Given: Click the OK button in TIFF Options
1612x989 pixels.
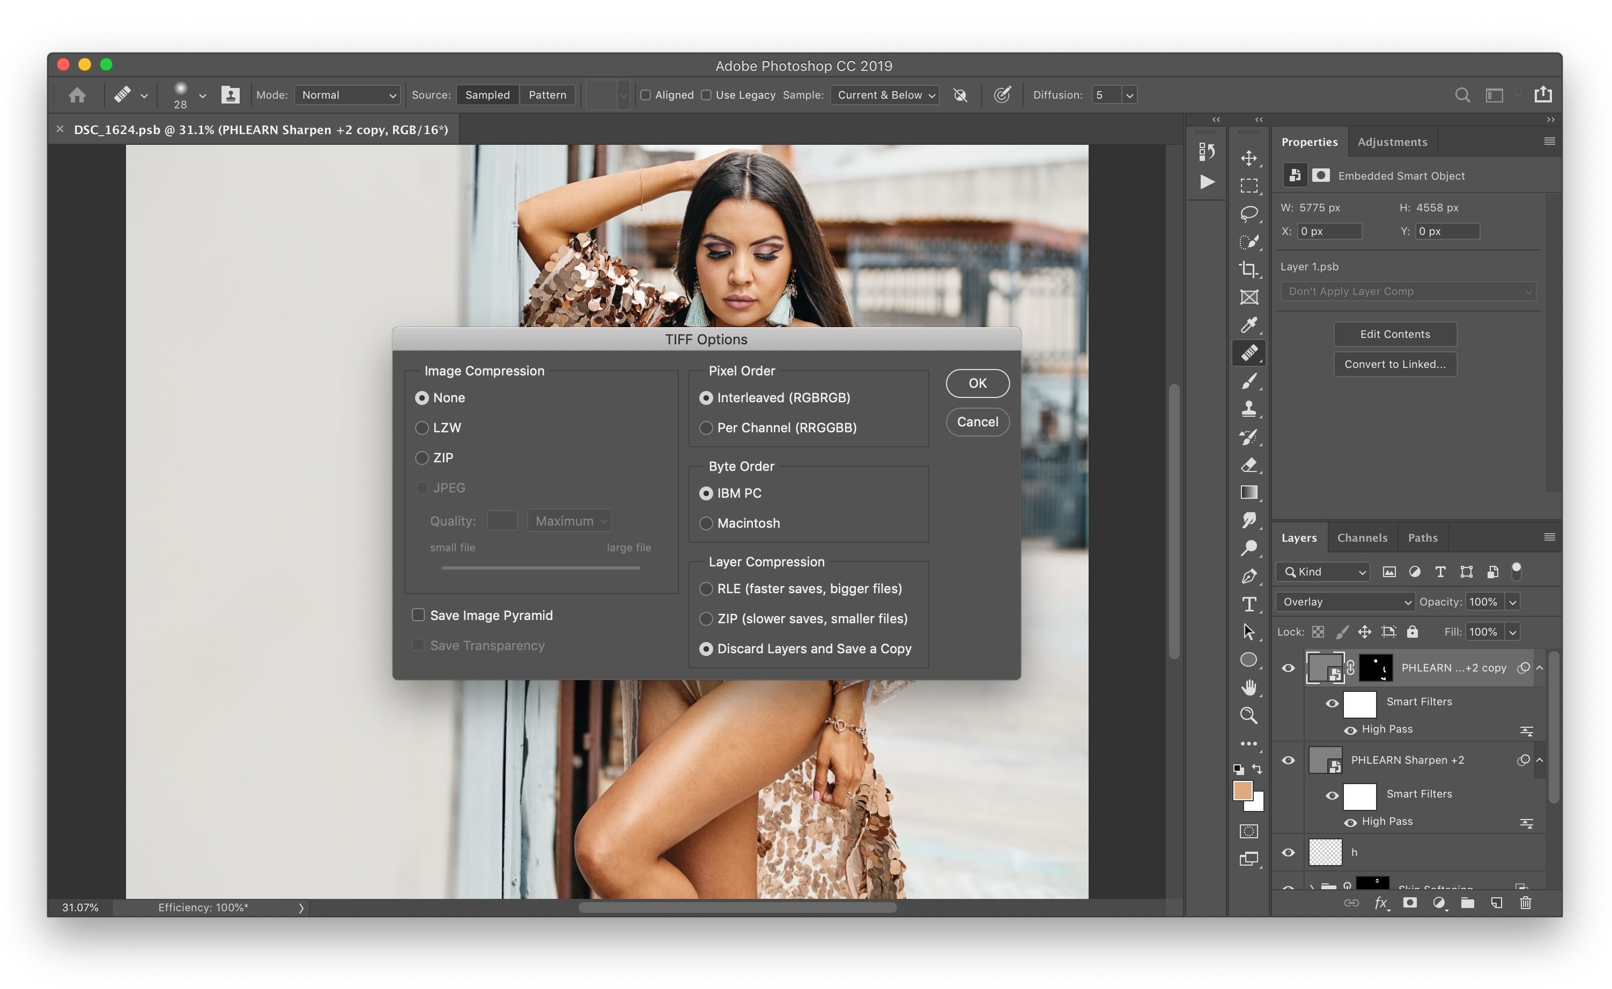Looking at the screenshot, I should (977, 382).
